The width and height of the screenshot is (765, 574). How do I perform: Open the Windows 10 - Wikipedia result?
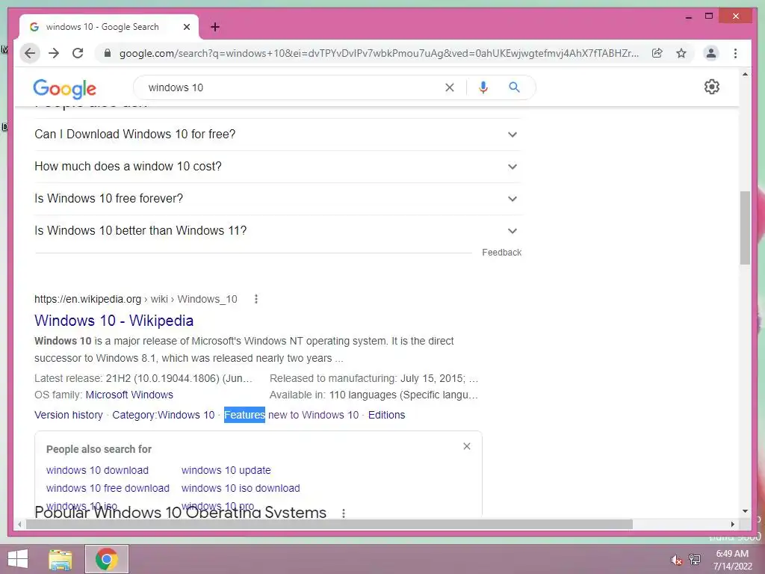(x=114, y=321)
